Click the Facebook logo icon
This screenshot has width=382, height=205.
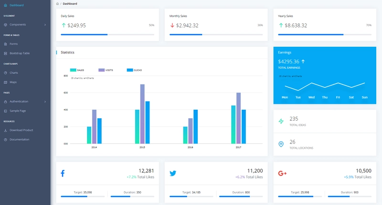pos(63,174)
